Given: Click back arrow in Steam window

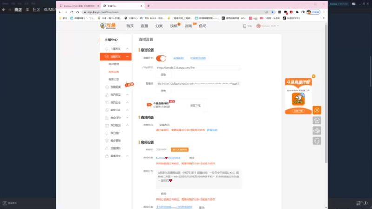Looking at the screenshot, I should (x=4, y=10).
